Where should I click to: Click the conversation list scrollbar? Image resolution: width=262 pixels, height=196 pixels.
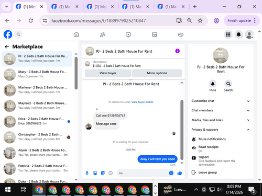[x=76, y=73]
